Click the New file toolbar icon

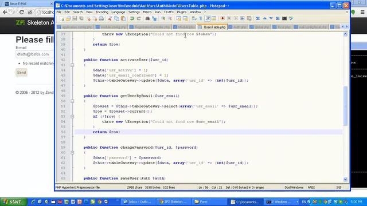pyautogui.click(x=63, y=18)
